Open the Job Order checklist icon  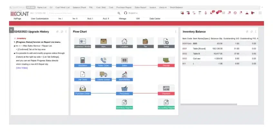(x=83, y=76)
